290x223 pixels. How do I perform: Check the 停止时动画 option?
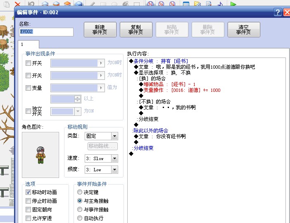28,201
